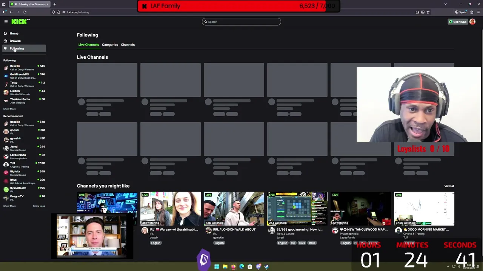Image resolution: width=483 pixels, height=271 pixels.
Task: Reload the kick.com page
Action: click(25, 12)
